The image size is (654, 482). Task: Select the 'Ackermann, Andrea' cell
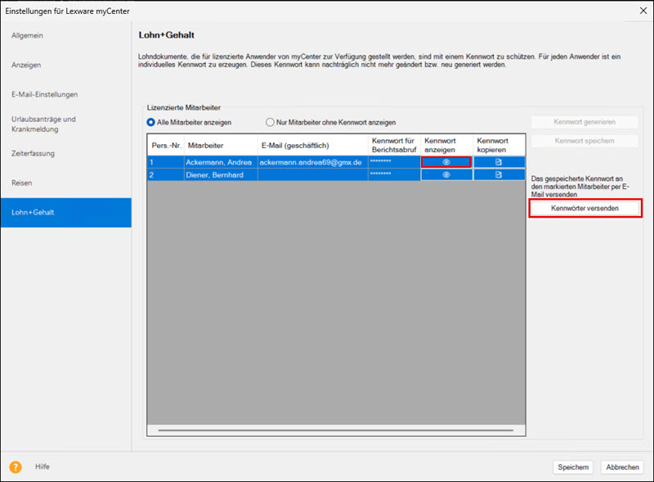[221, 162]
